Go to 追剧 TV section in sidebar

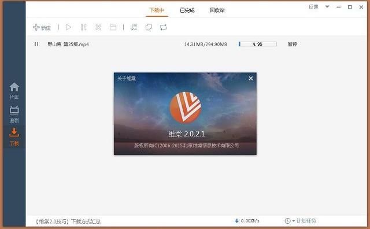pos(14,114)
